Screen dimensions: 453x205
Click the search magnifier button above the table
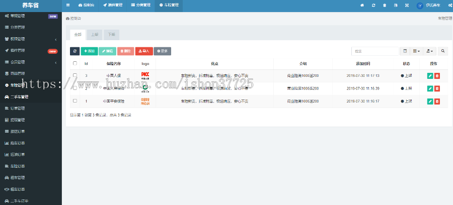(x=442, y=51)
